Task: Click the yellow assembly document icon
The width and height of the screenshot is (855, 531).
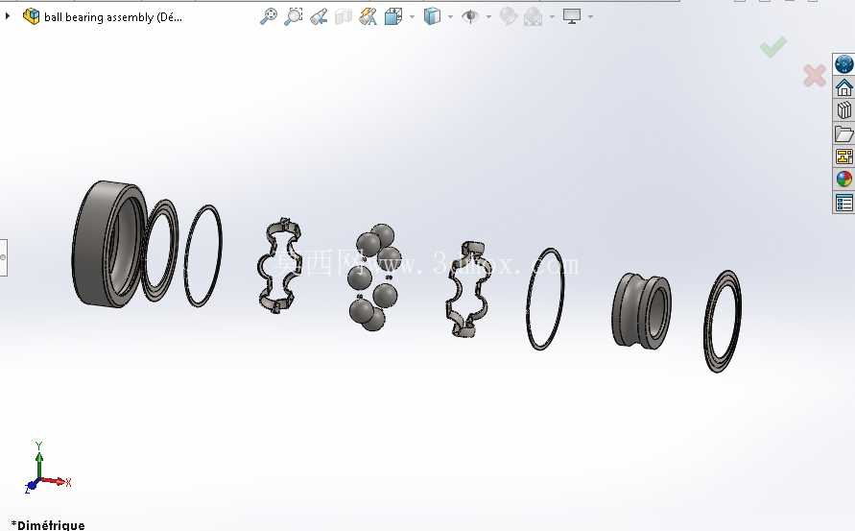Action: click(x=31, y=16)
